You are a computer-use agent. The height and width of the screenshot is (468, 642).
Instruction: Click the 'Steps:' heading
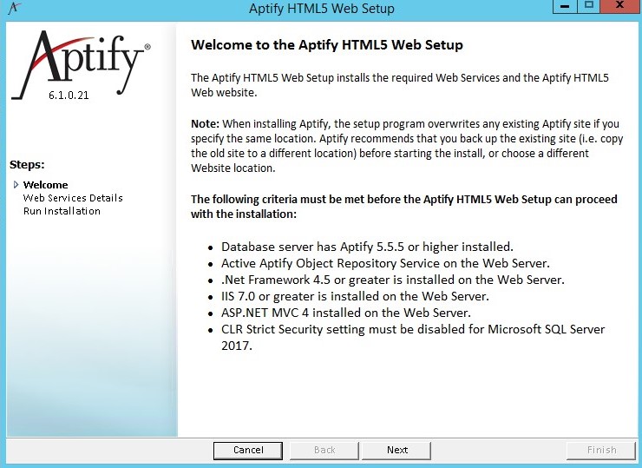[x=27, y=165]
